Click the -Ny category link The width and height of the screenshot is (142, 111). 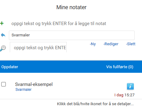pyautogui.click(x=93, y=44)
